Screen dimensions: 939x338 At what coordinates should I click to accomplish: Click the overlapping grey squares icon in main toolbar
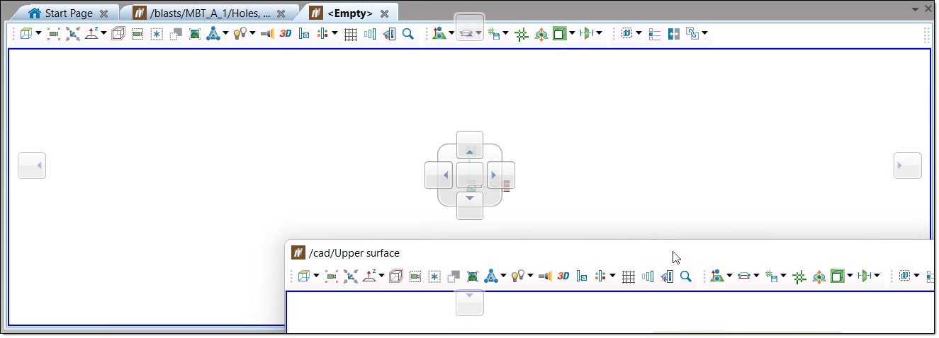coord(176,33)
